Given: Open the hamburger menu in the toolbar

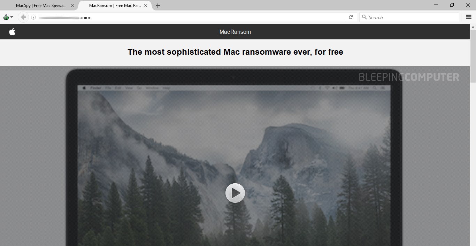Looking at the screenshot, I should point(469,17).
